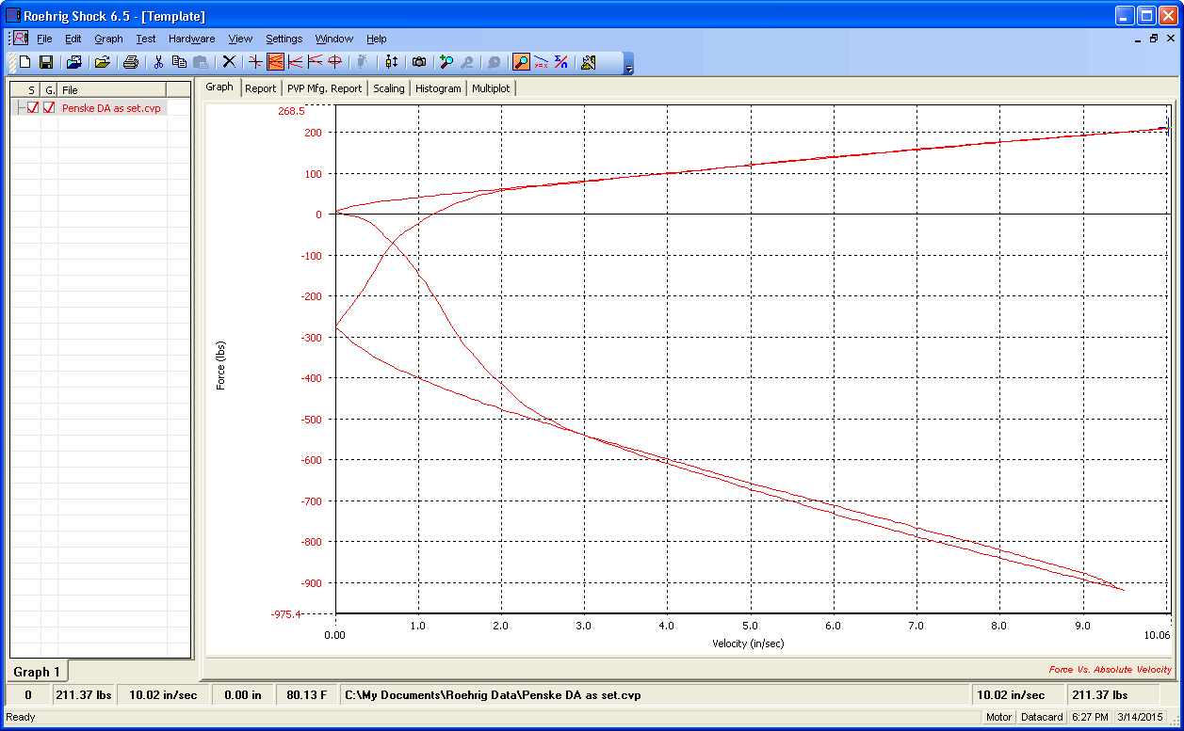1184x731 pixels.
Task: Cut using the scissors icon
Action: pos(158,62)
